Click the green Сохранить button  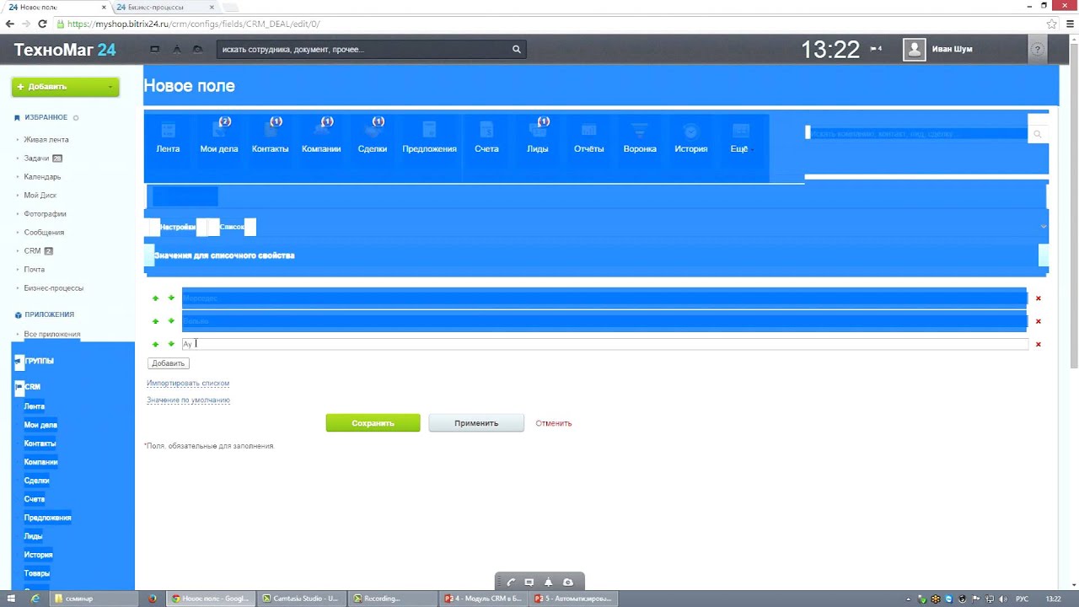(x=373, y=423)
